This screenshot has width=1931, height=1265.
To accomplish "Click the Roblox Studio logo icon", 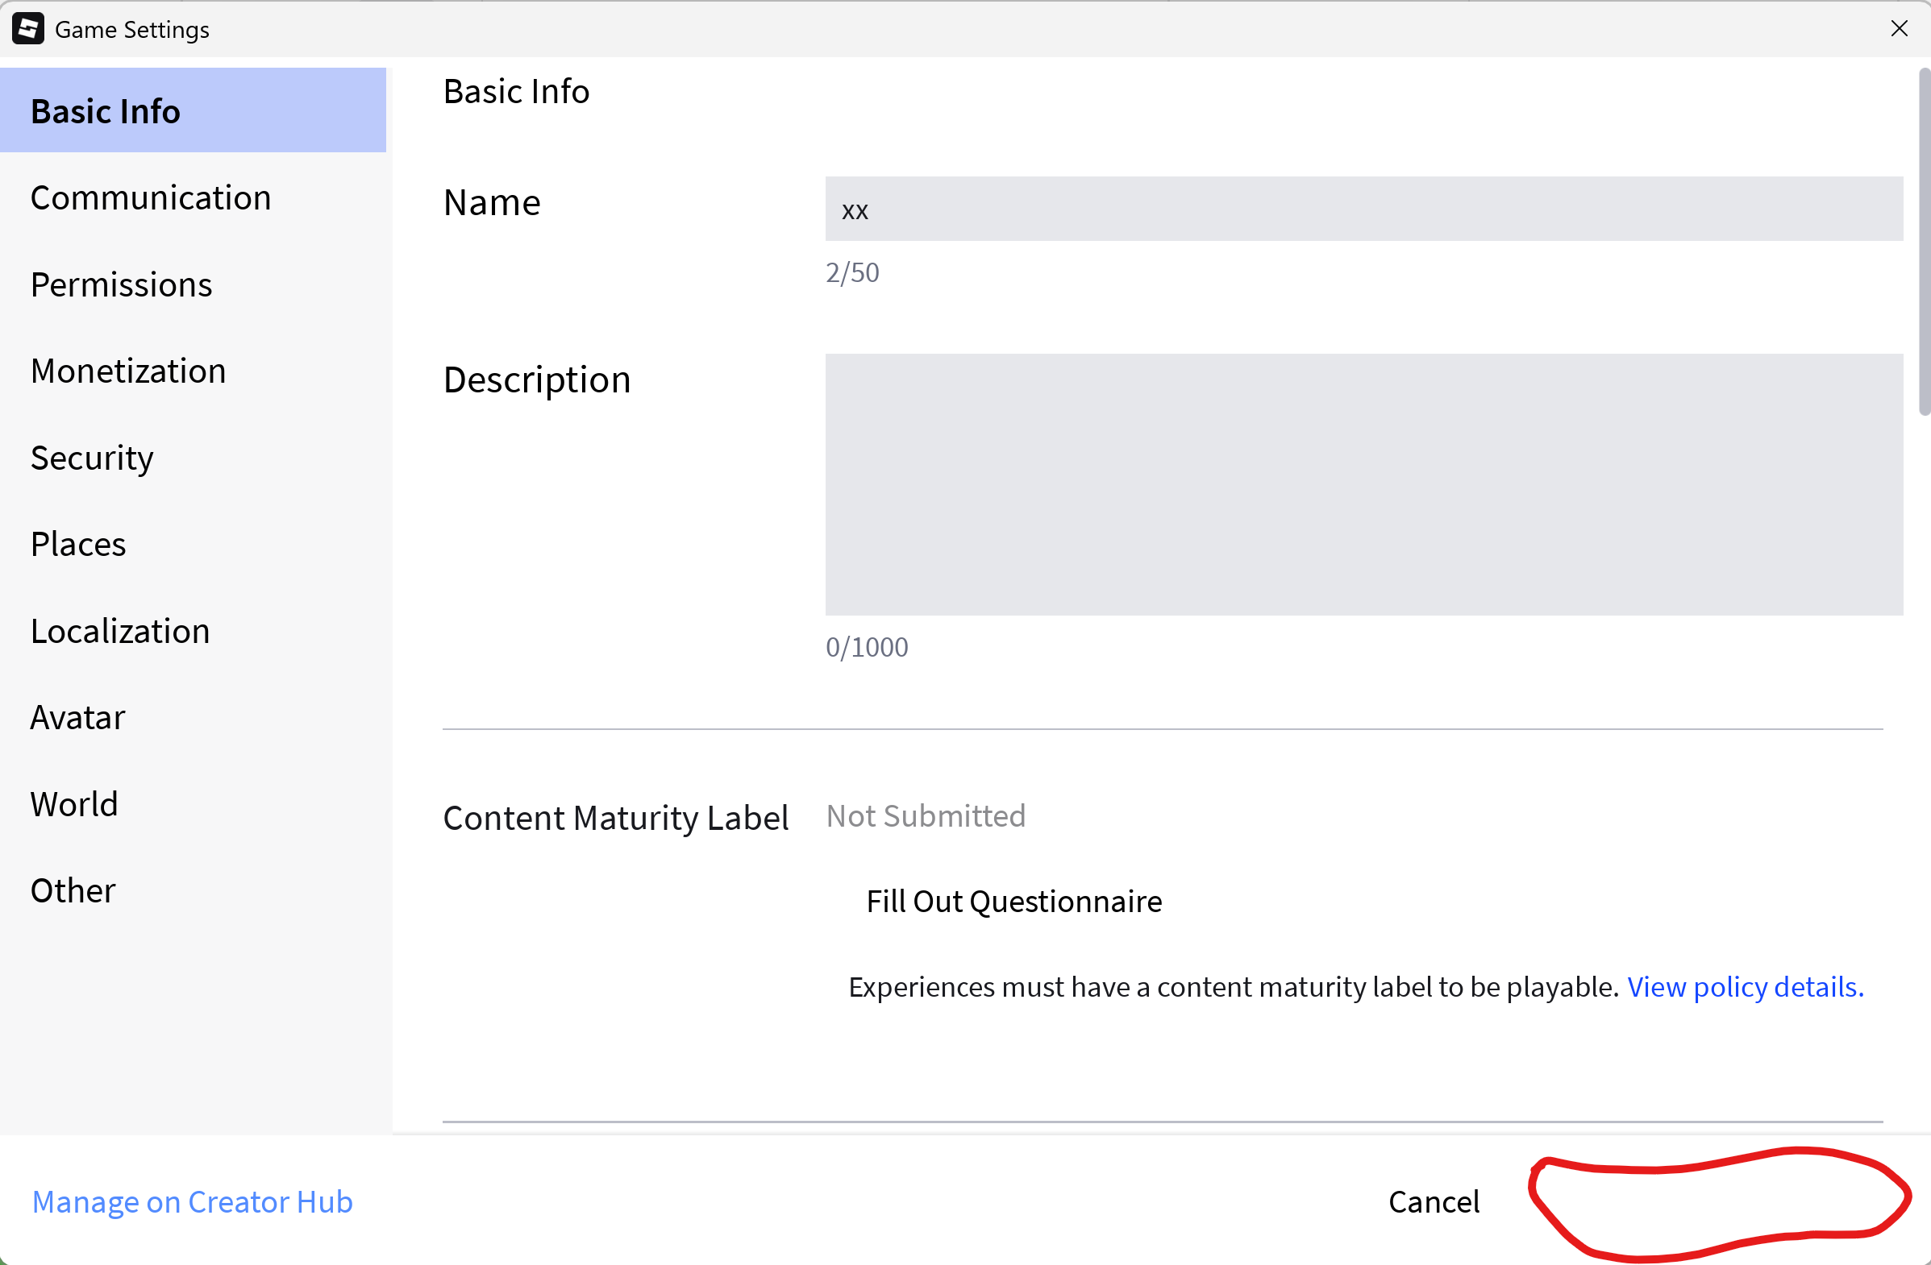I will (27, 29).
